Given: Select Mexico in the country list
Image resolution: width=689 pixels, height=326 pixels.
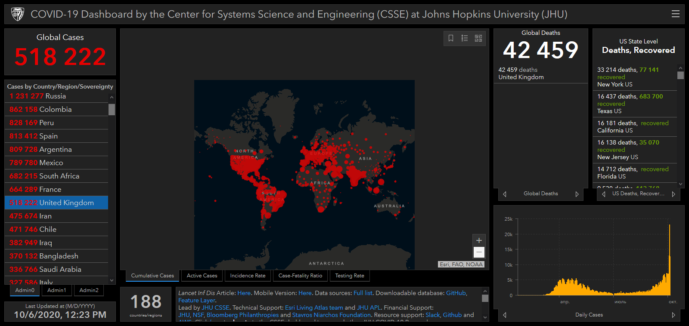Looking at the screenshot, I should [56, 163].
